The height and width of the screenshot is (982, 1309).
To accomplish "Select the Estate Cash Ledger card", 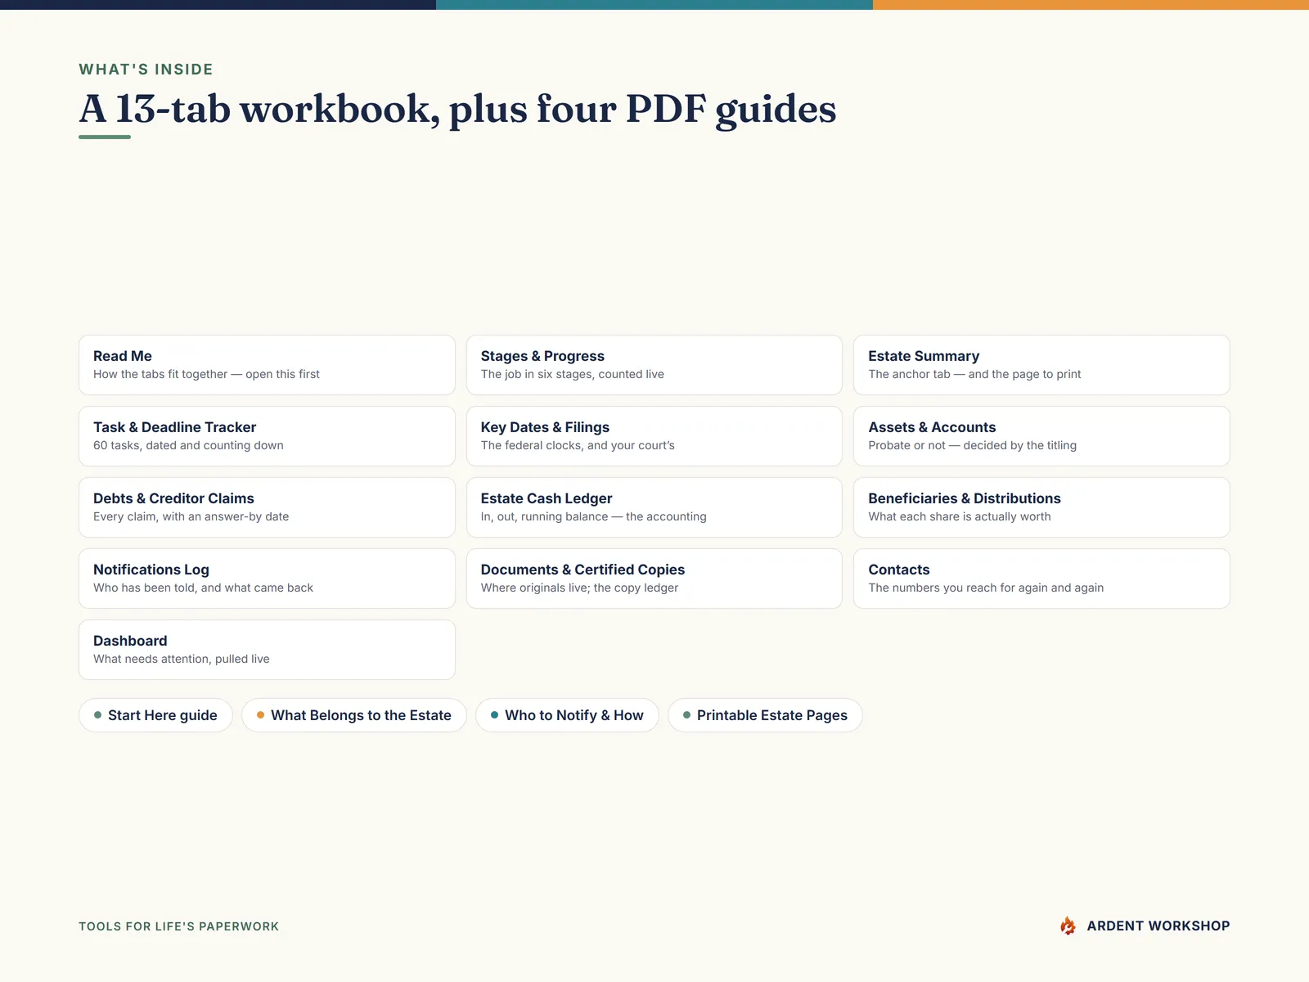I will point(654,507).
